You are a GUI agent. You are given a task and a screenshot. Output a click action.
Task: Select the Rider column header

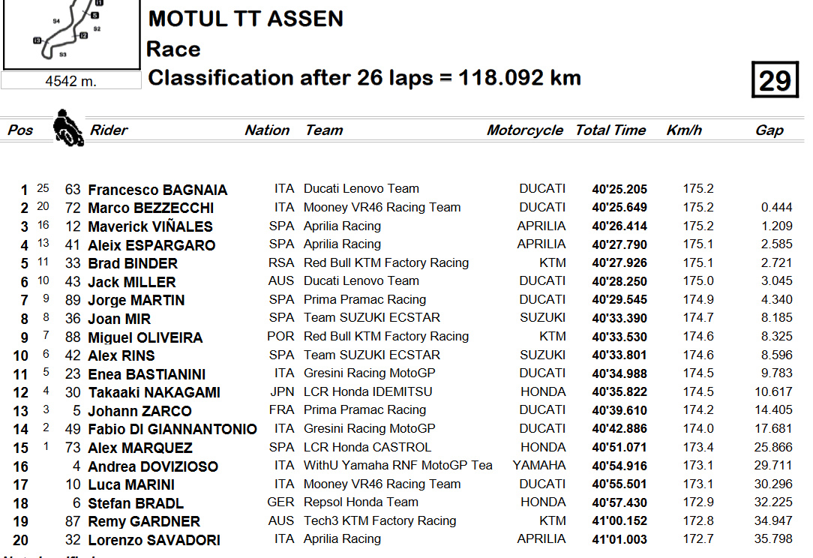(x=109, y=130)
